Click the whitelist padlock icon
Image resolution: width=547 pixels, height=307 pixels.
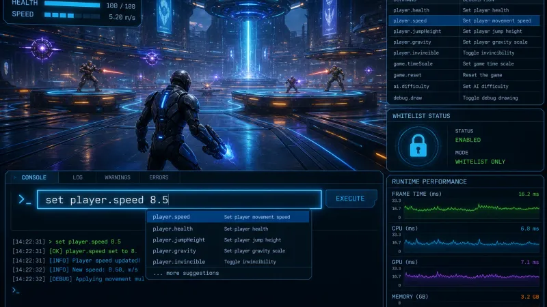pyautogui.click(x=418, y=145)
